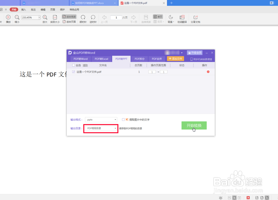Remove 这是一个PDF文件.pdf with red delete icon
Image resolution: width=278 pixels, height=200 pixels.
pos(208,72)
